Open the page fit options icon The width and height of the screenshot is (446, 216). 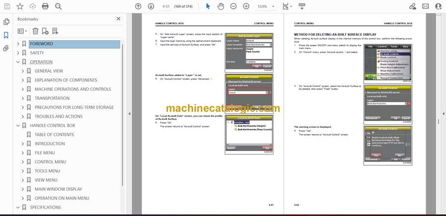pyautogui.click(x=286, y=6)
